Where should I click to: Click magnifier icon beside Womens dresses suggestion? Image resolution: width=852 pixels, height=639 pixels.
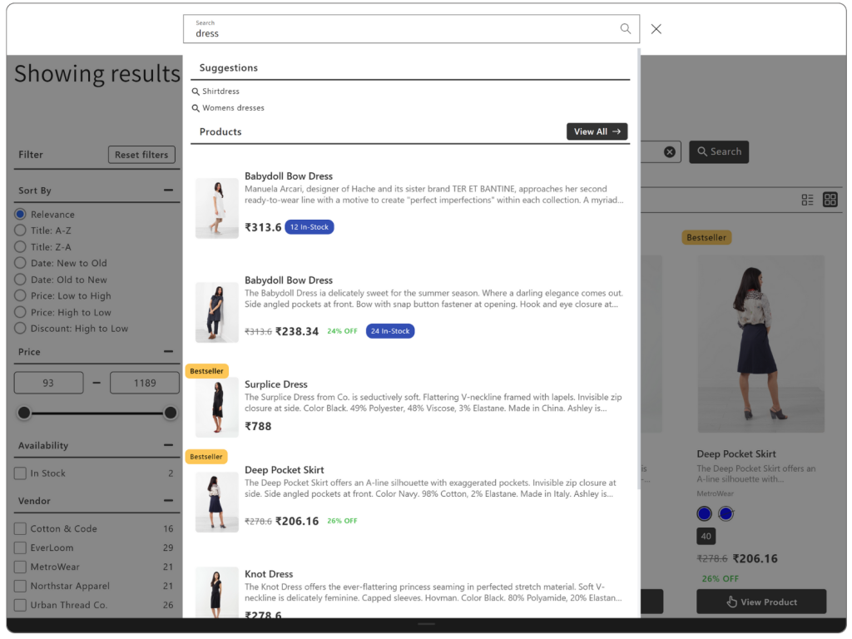pos(196,109)
